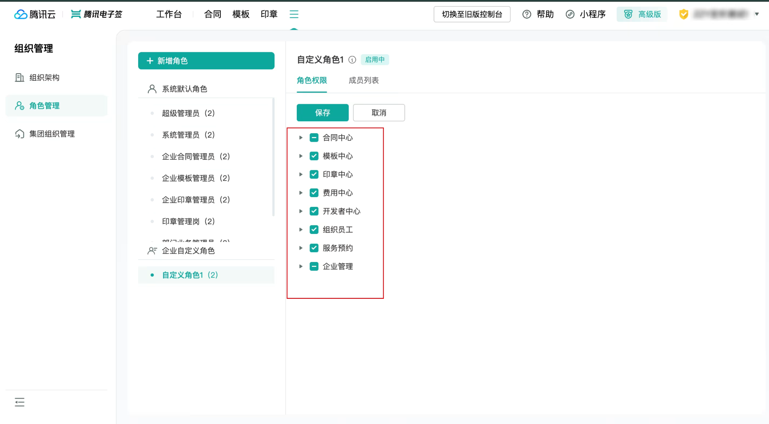Click the 组织架构 building icon
Viewport: 769px width, 424px height.
tap(20, 77)
